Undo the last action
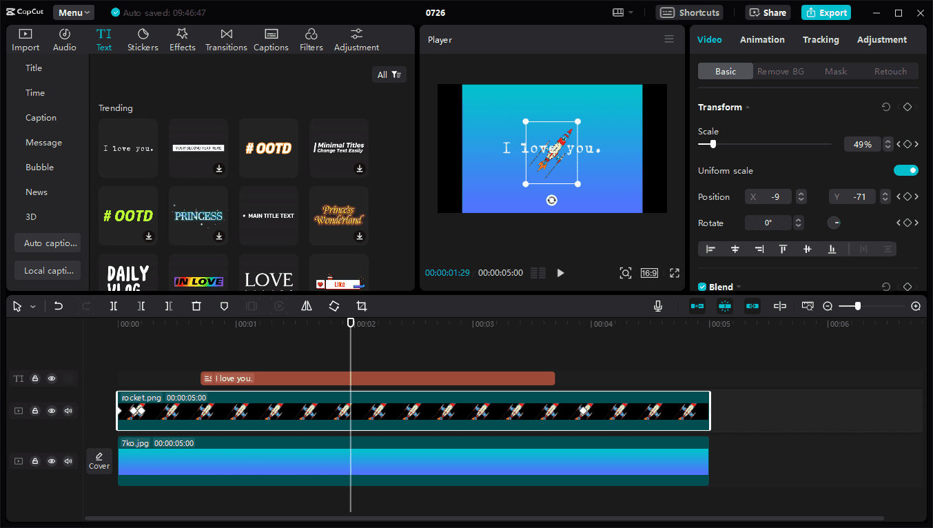This screenshot has width=933, height=528. click(x=59, y=306)
